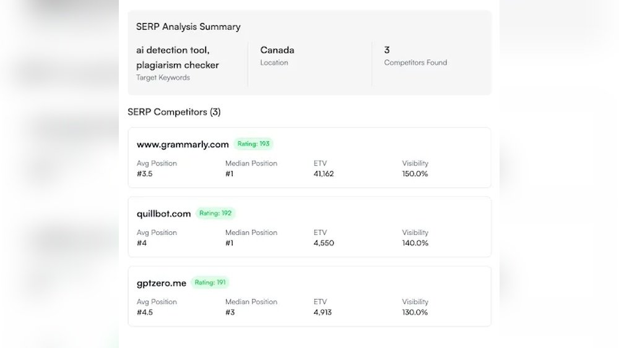Select quillbot Median Position '#1'
Screen dimensions: 619x348
click(x=230, y=243)
